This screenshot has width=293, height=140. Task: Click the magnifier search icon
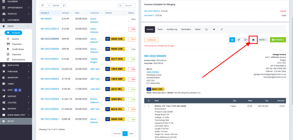tap(121, 5)
